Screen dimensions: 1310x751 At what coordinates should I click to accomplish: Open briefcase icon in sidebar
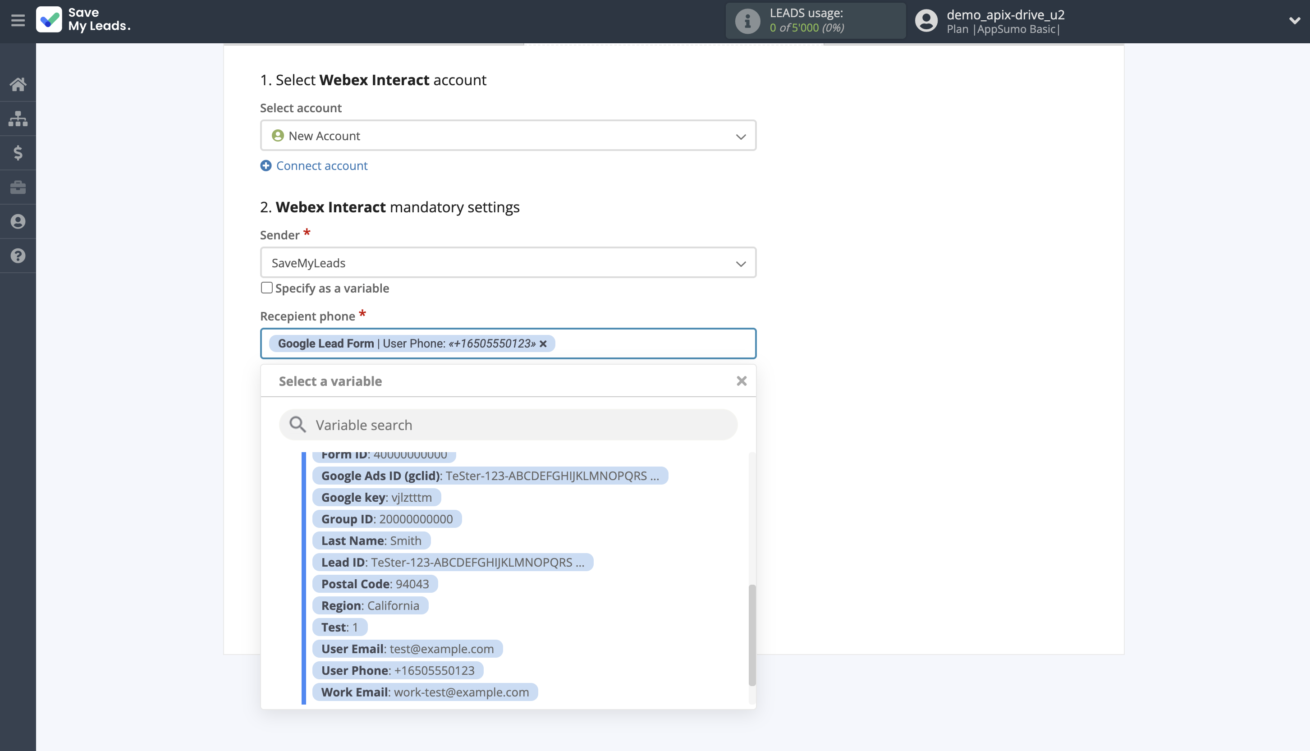[x=18, y=187]
